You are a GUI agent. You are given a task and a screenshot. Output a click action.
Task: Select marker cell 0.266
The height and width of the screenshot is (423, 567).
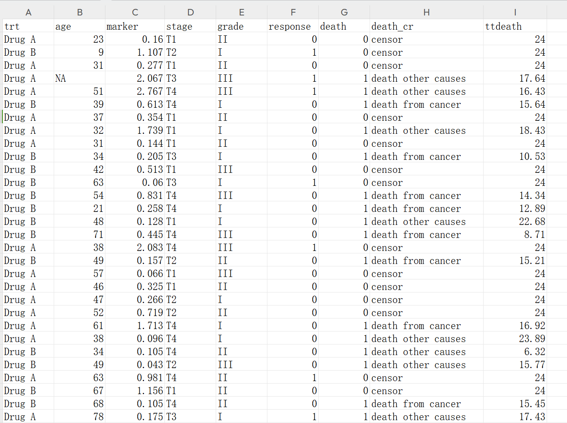tap(135, 299)
